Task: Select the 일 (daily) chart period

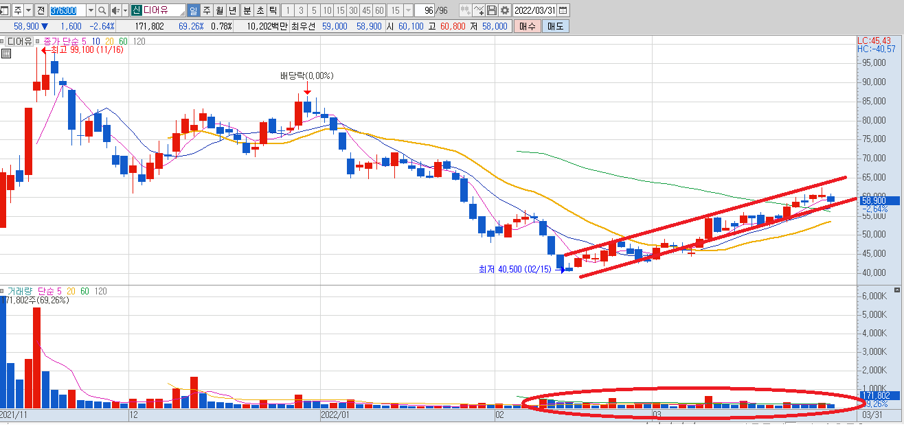Action: click(x=193, y=10)
